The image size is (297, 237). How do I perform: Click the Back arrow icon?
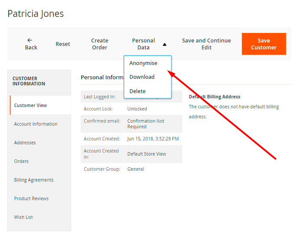(x=30, y=40)
